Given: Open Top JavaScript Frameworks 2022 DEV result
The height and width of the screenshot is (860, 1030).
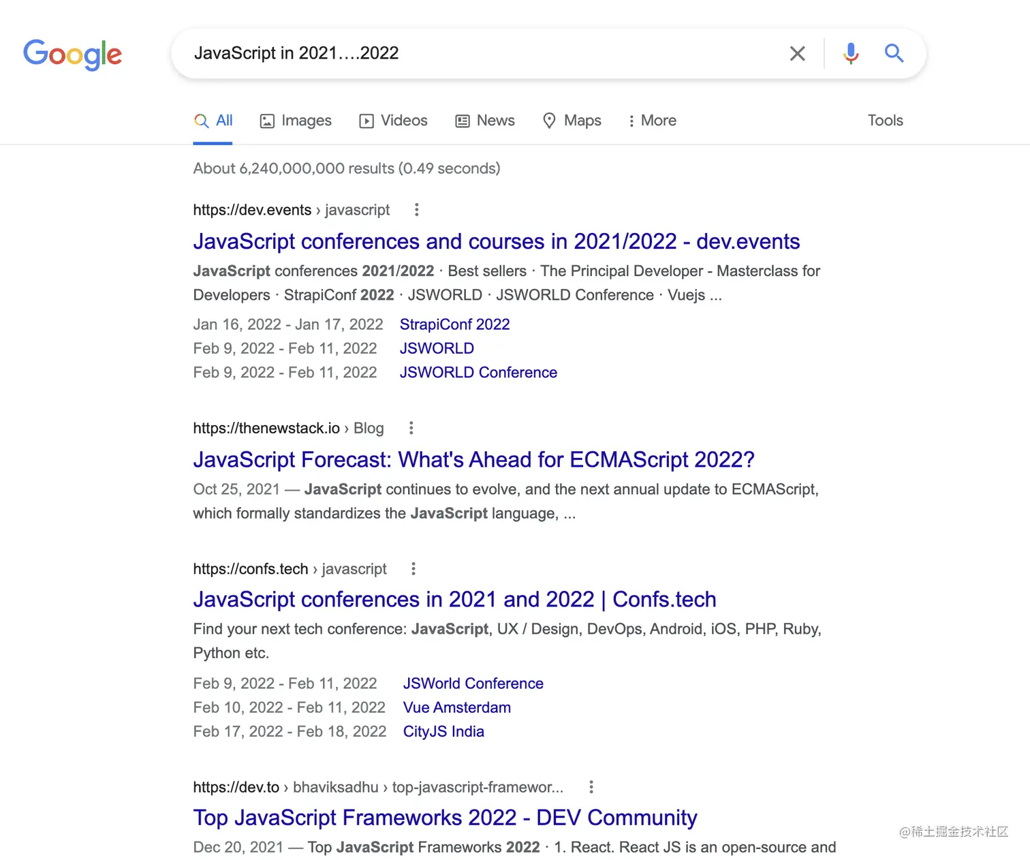Looking at the screenshot, I should 445,817.
